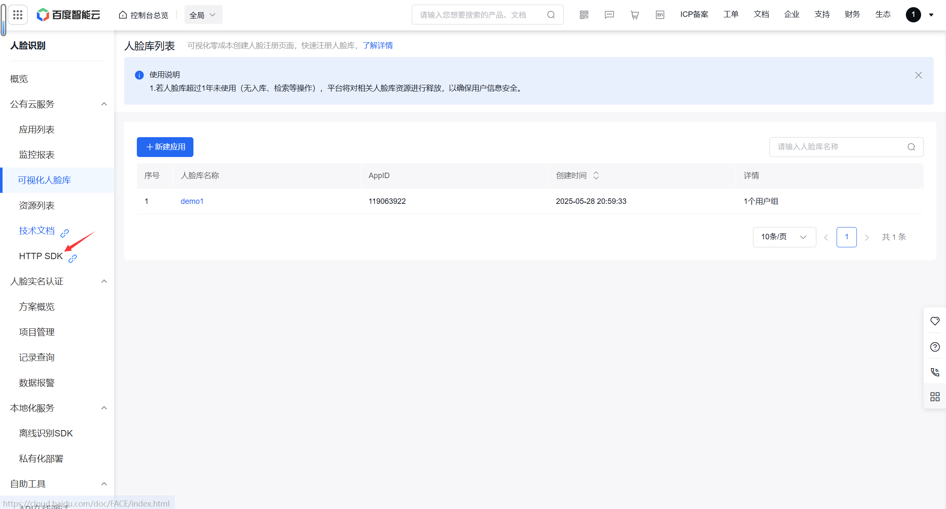946x509 pixels.
Task: Sort by creation time column arrows
Action: 596,176
